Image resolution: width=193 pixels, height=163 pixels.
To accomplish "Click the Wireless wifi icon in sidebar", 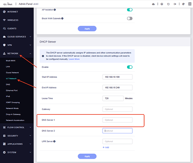I will tap(4, 20).
